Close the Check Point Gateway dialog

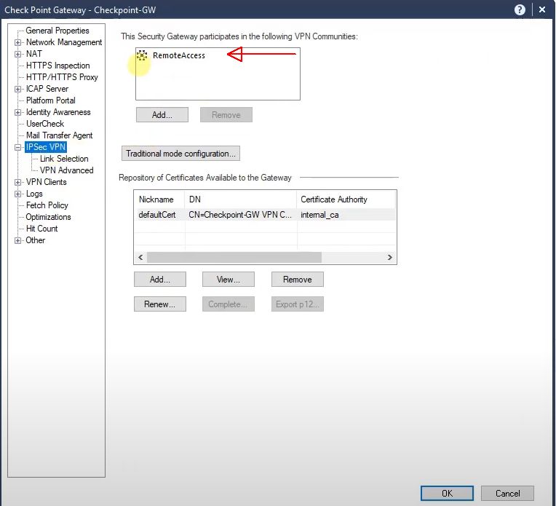pyautogui.click(x=542, y=10)
